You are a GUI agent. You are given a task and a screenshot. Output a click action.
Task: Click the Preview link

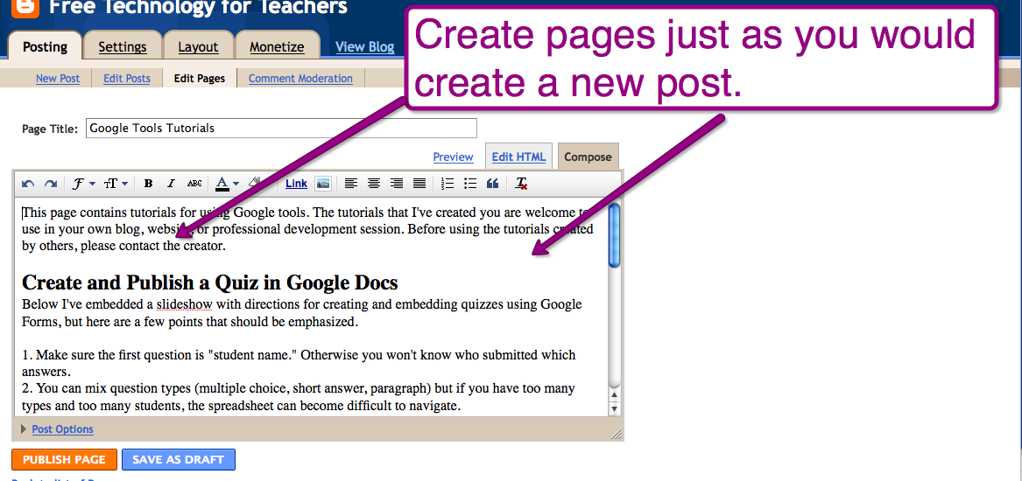[x=453, y=157]
